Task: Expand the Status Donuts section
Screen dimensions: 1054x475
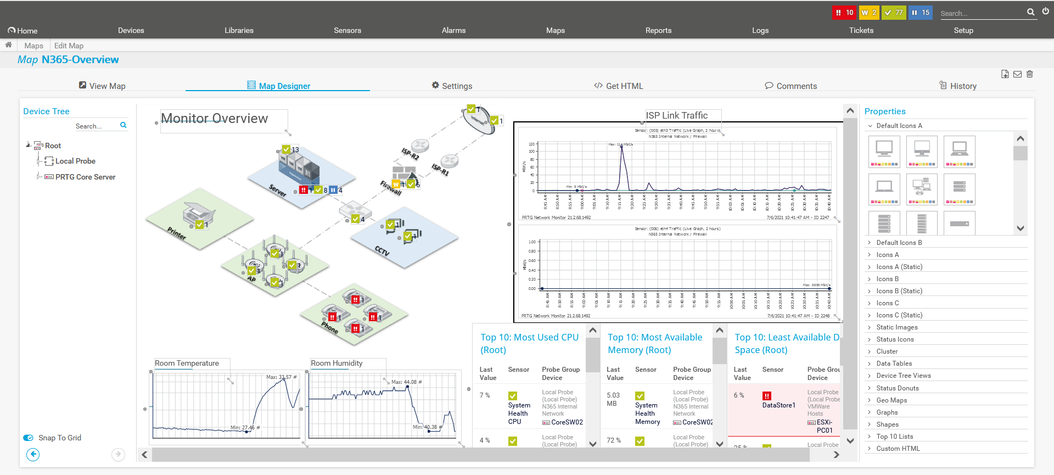Action: pos(870,388)
